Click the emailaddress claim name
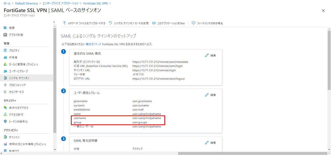 pos(82,110)
